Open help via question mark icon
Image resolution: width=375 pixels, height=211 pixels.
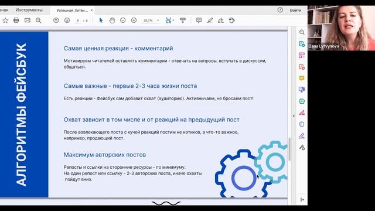point(280,10)
